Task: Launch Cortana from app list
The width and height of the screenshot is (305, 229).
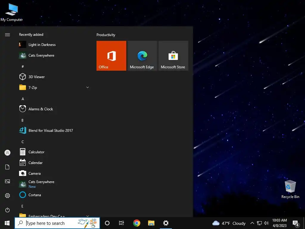Action: (x=54, y=195)
